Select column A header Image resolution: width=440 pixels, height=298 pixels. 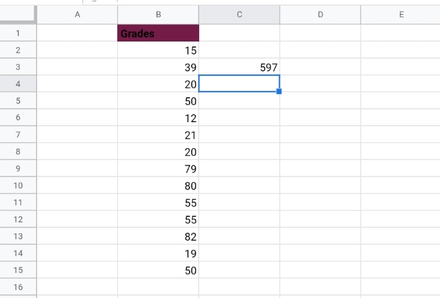click(x=78, y=15)
